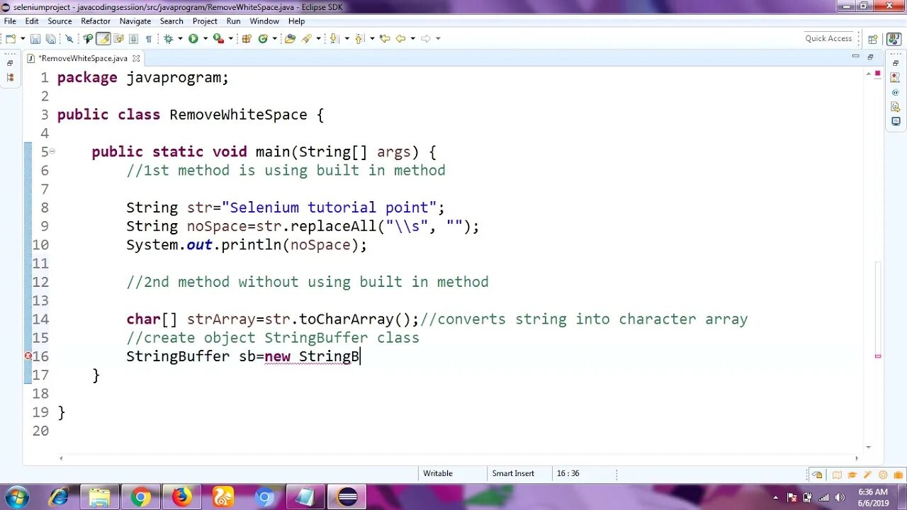The height and width of the screenshot is (510, 907).
Task: Click the horizontal scrollbar right arrow
Action: [857, 458]
